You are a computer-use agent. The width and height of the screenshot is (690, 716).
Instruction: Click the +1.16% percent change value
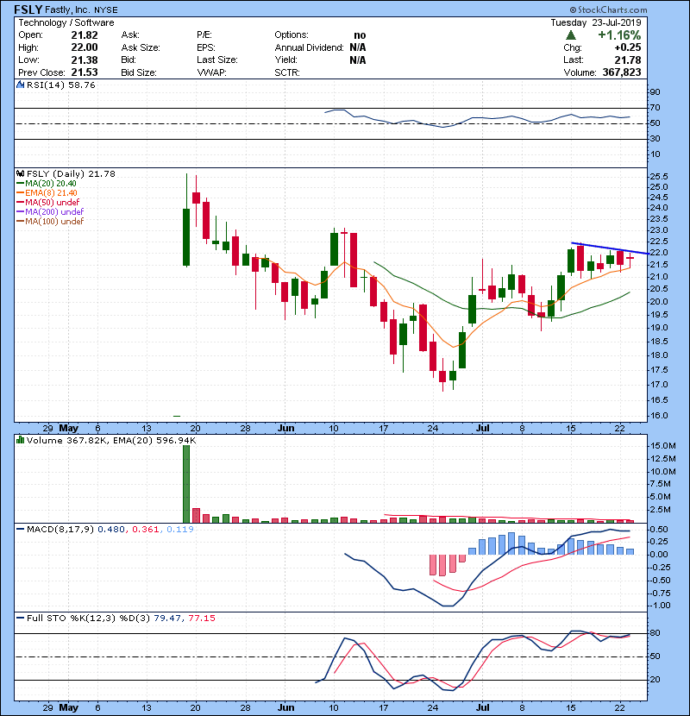tap(619, 35)
